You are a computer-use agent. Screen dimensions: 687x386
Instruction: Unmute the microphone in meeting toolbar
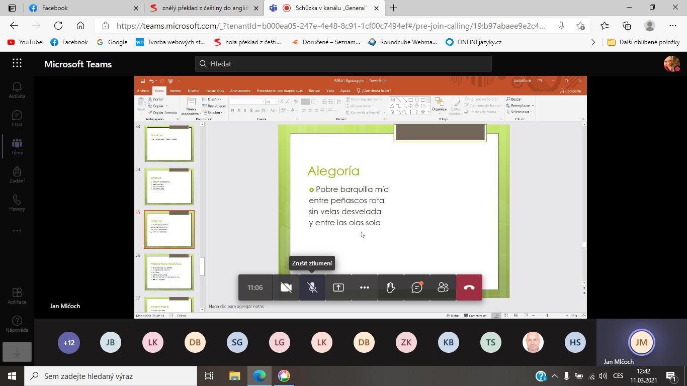click(312, 287)
